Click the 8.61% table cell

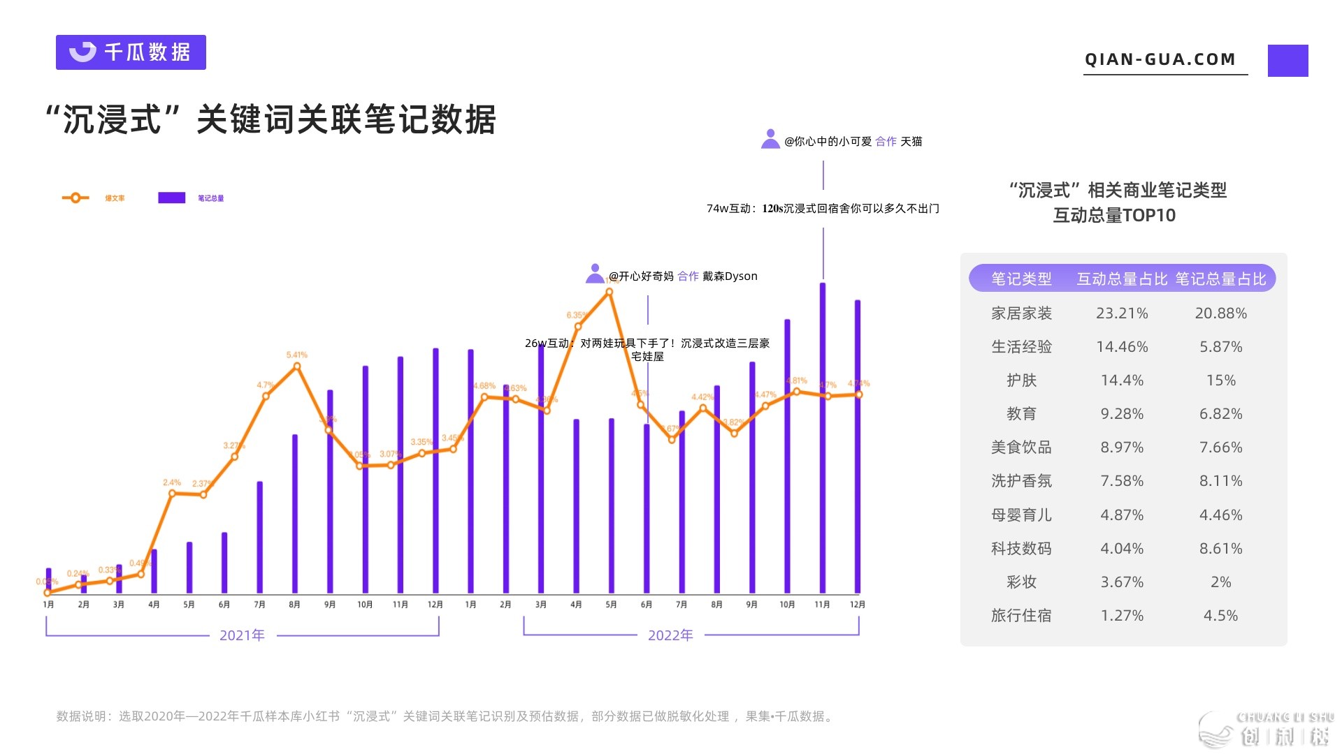[1221, 549]
